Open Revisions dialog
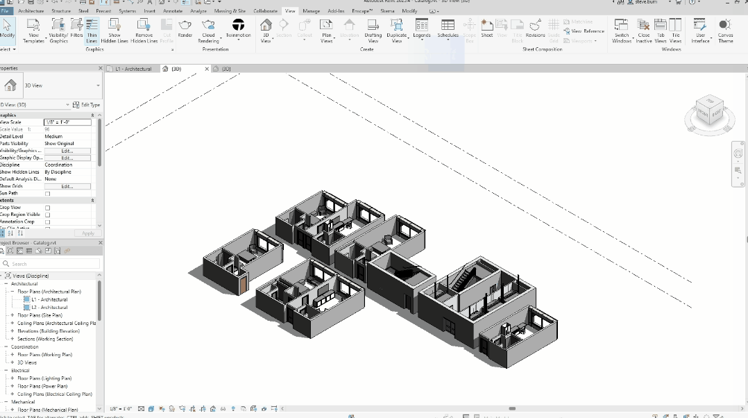This screenshot has height=418, width=748. [x=535, y=28]
